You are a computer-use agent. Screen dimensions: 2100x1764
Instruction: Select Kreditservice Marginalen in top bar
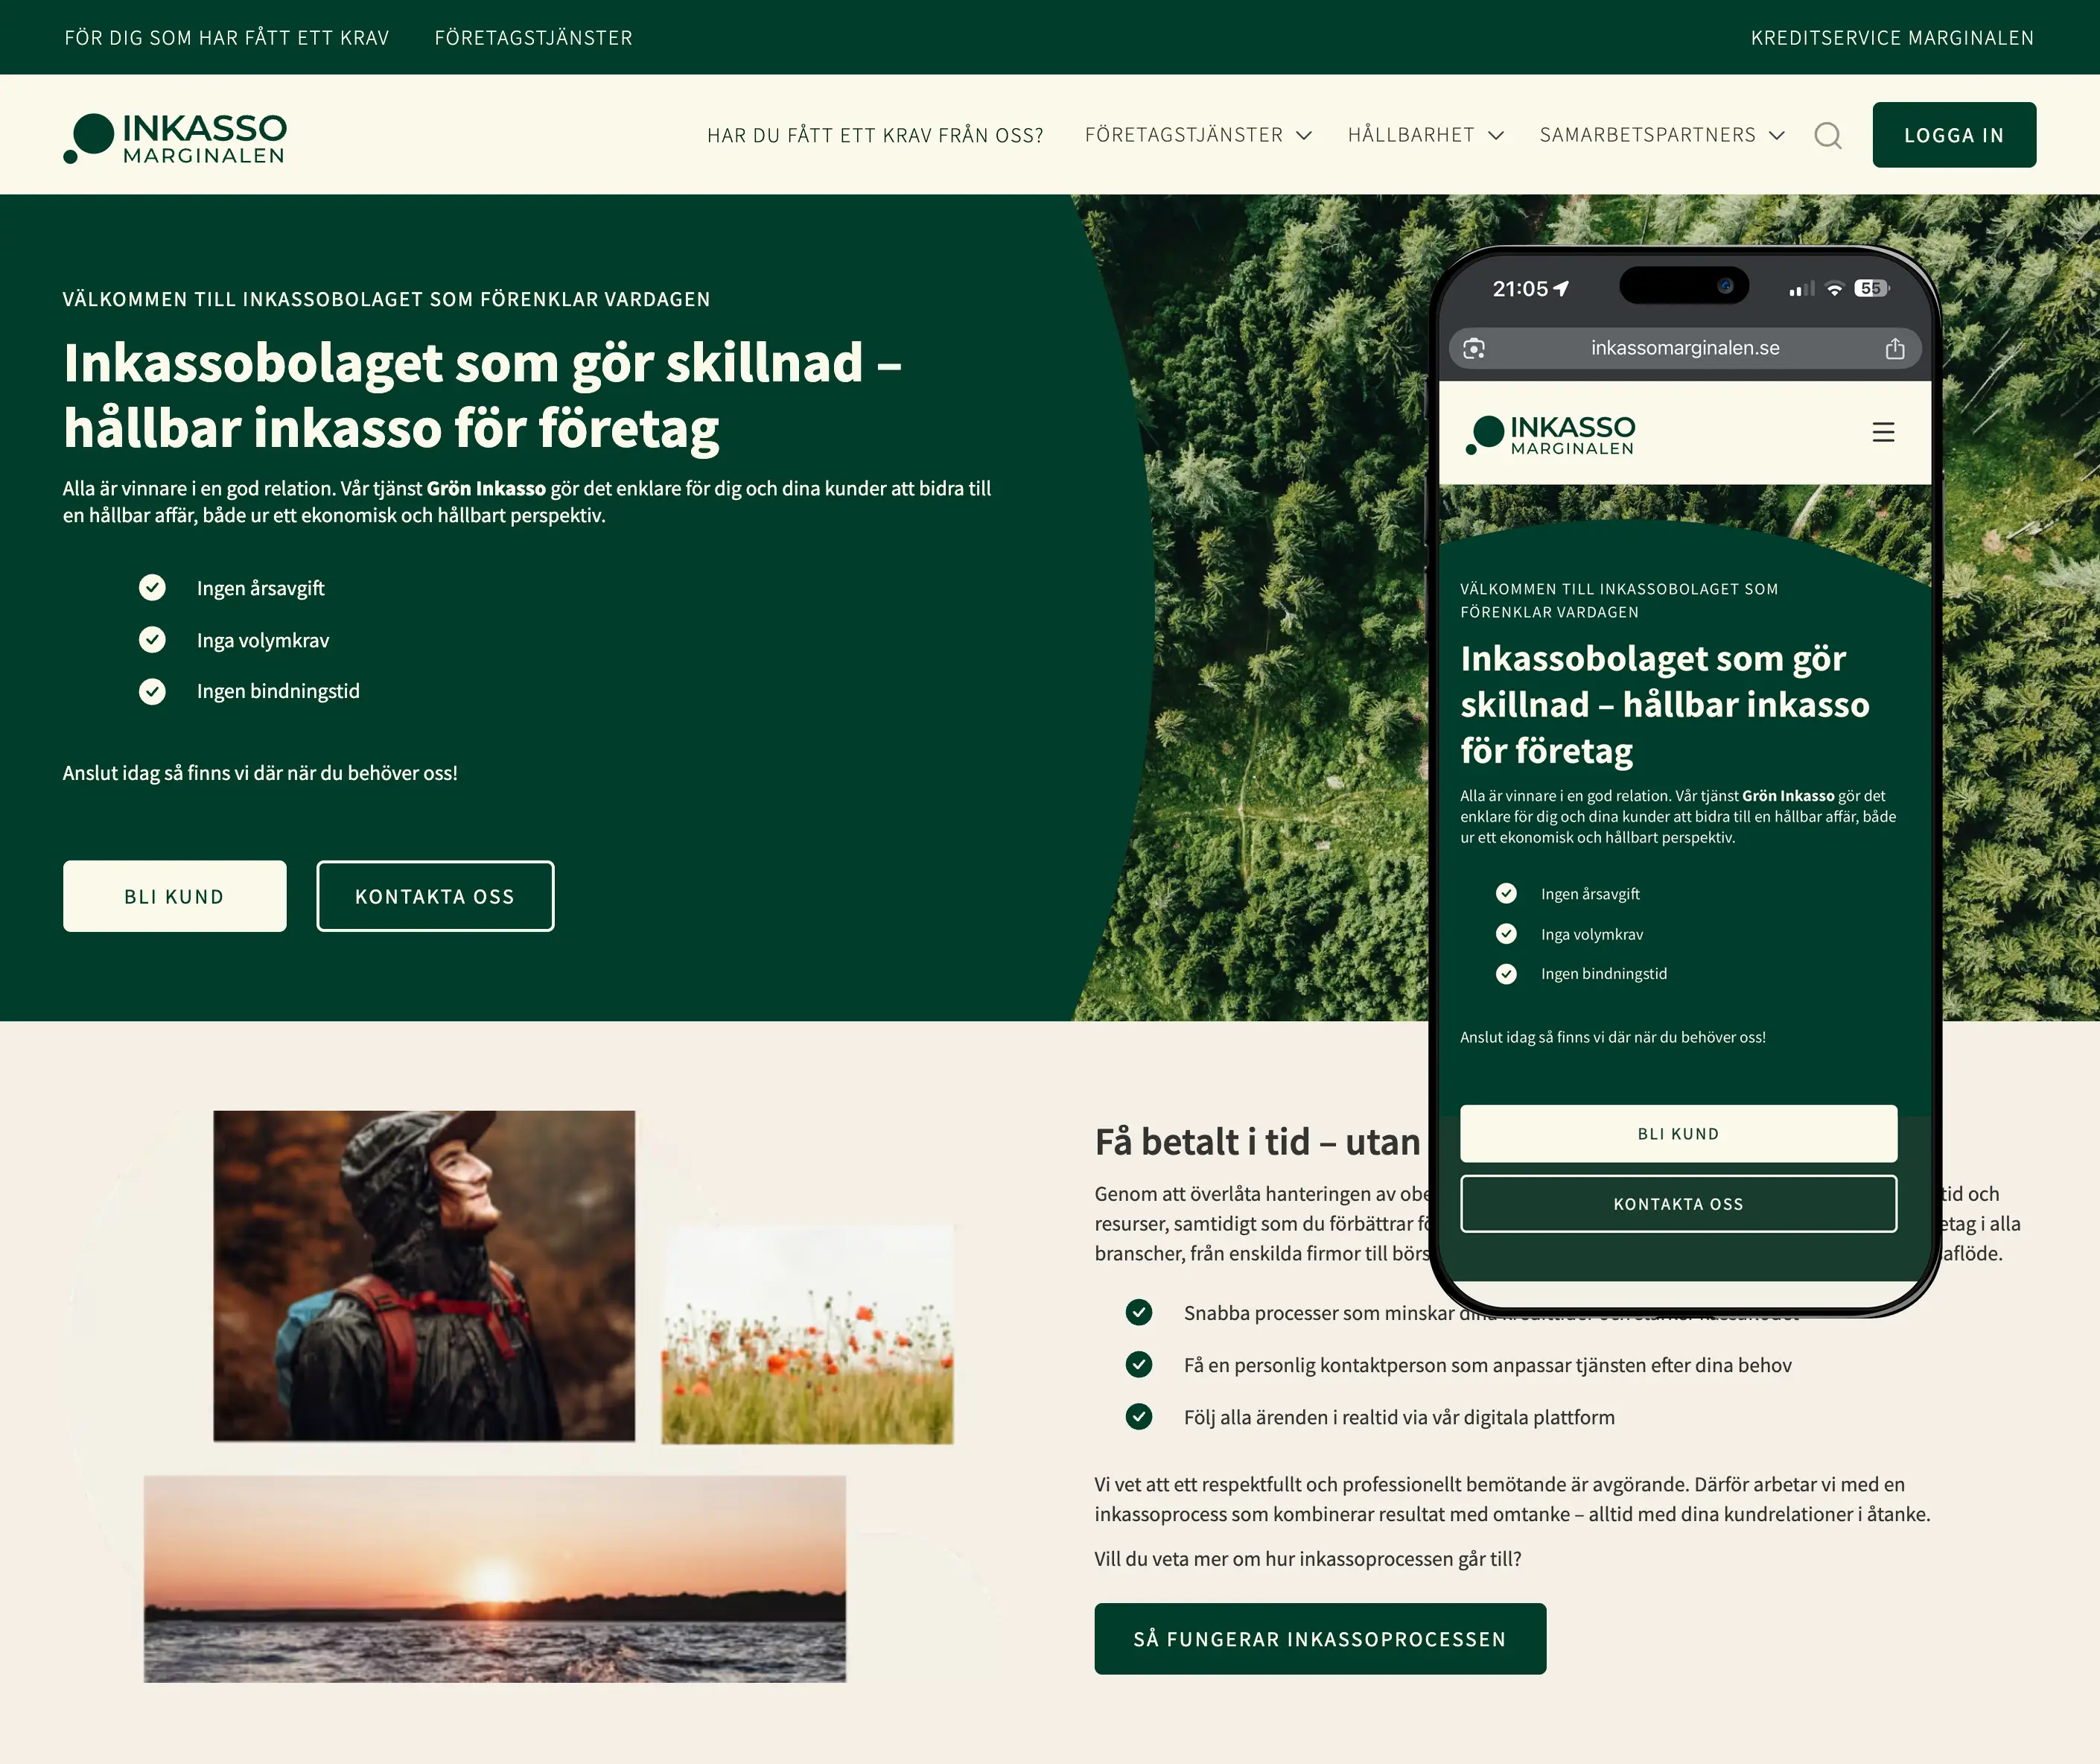click(1892, 38)
